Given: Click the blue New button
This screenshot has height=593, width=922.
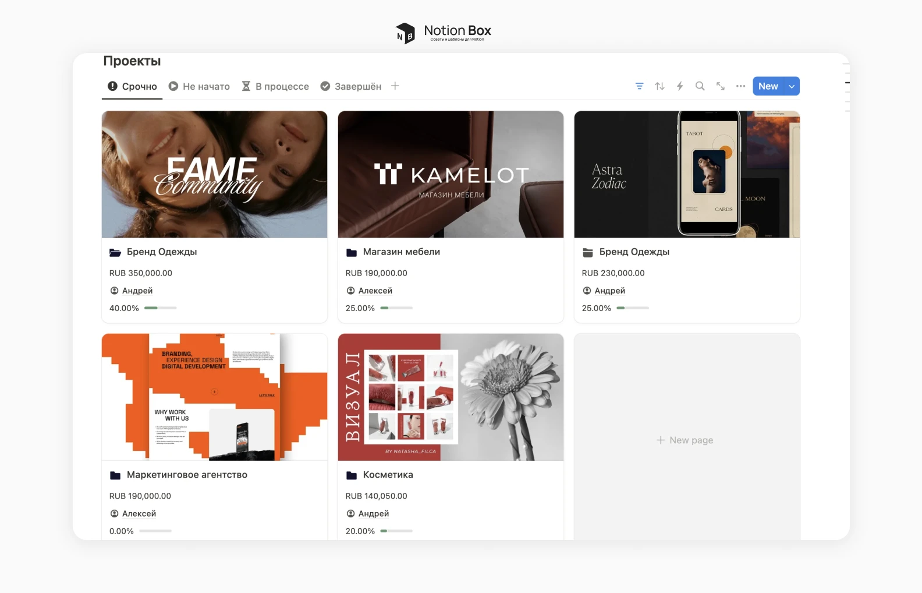Looking at the screenshot, I should click(x=768, y=86).
